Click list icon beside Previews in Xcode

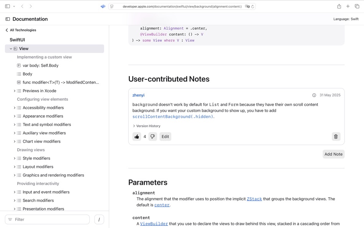click(x=19, y=91)
